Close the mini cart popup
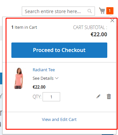 point(112,20)
